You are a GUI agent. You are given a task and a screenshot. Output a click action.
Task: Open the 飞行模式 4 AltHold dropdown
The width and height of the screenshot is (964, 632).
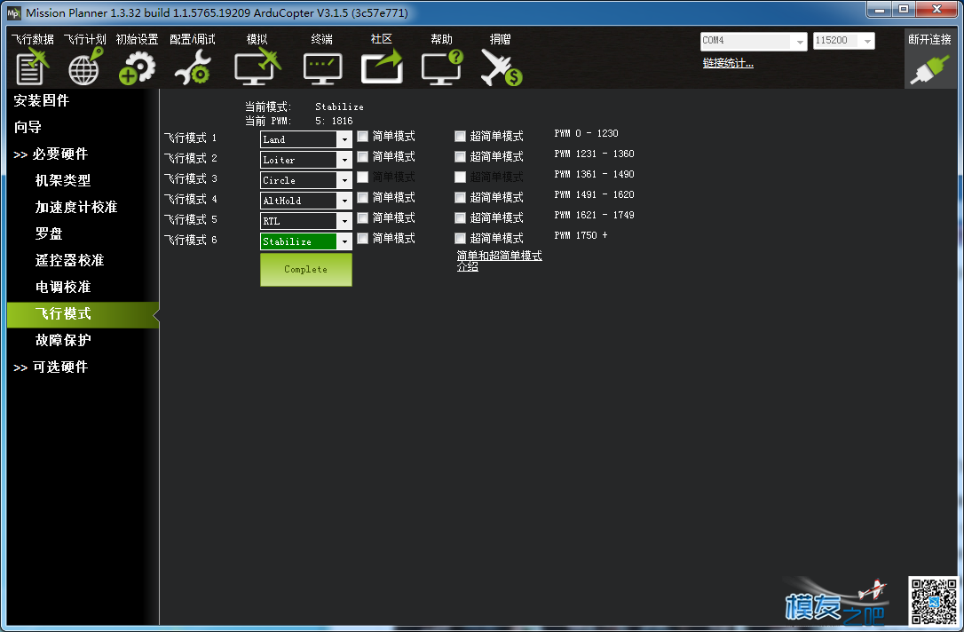344,201
